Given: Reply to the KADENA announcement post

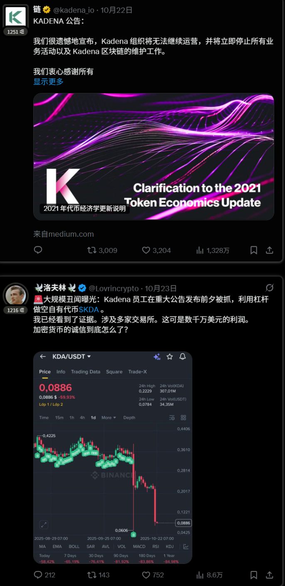Looking at the screenshot, I should (38, 250).
